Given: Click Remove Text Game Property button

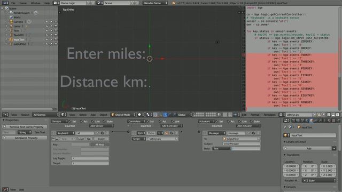Looking at the screenshot, I should 25,127.
